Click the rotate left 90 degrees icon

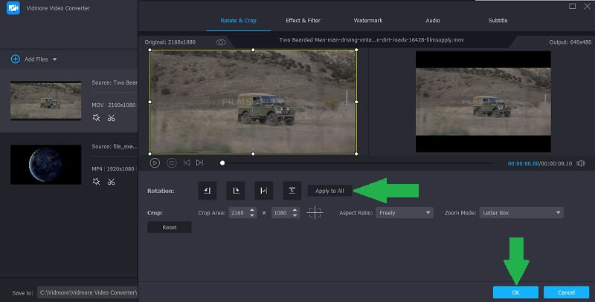pyautogui.click(x=208, y=191)
